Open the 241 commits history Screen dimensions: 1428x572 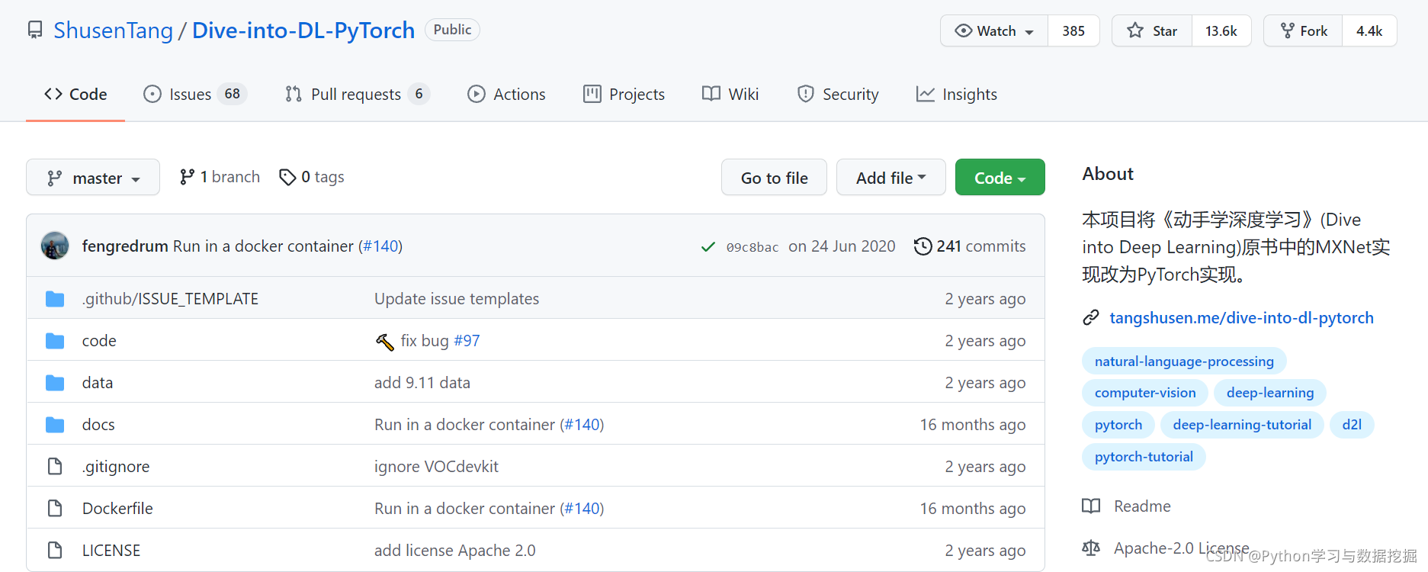point(970,246)
